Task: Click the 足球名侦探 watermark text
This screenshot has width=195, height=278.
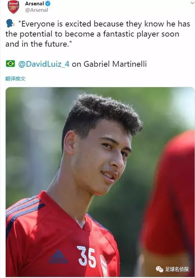Action: coord(177,269)
